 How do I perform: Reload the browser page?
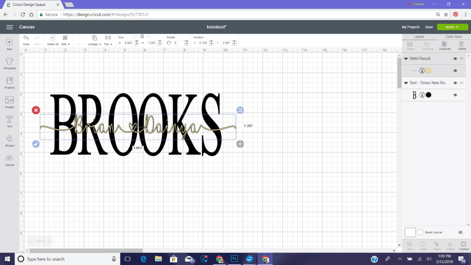point(23,14)
